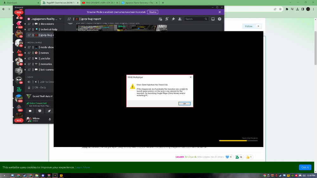The width and height of the screenshot is (317, 178).
Task: Disable Streamer Mode in Discord banner
Action: [x=153, y=12]
